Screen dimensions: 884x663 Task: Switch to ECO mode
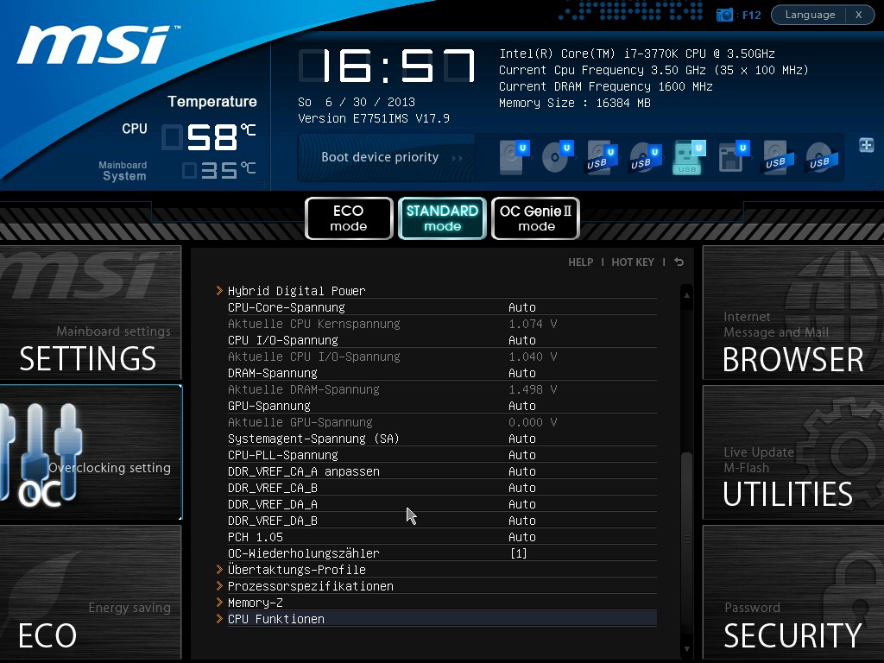(x=349, y=218)
